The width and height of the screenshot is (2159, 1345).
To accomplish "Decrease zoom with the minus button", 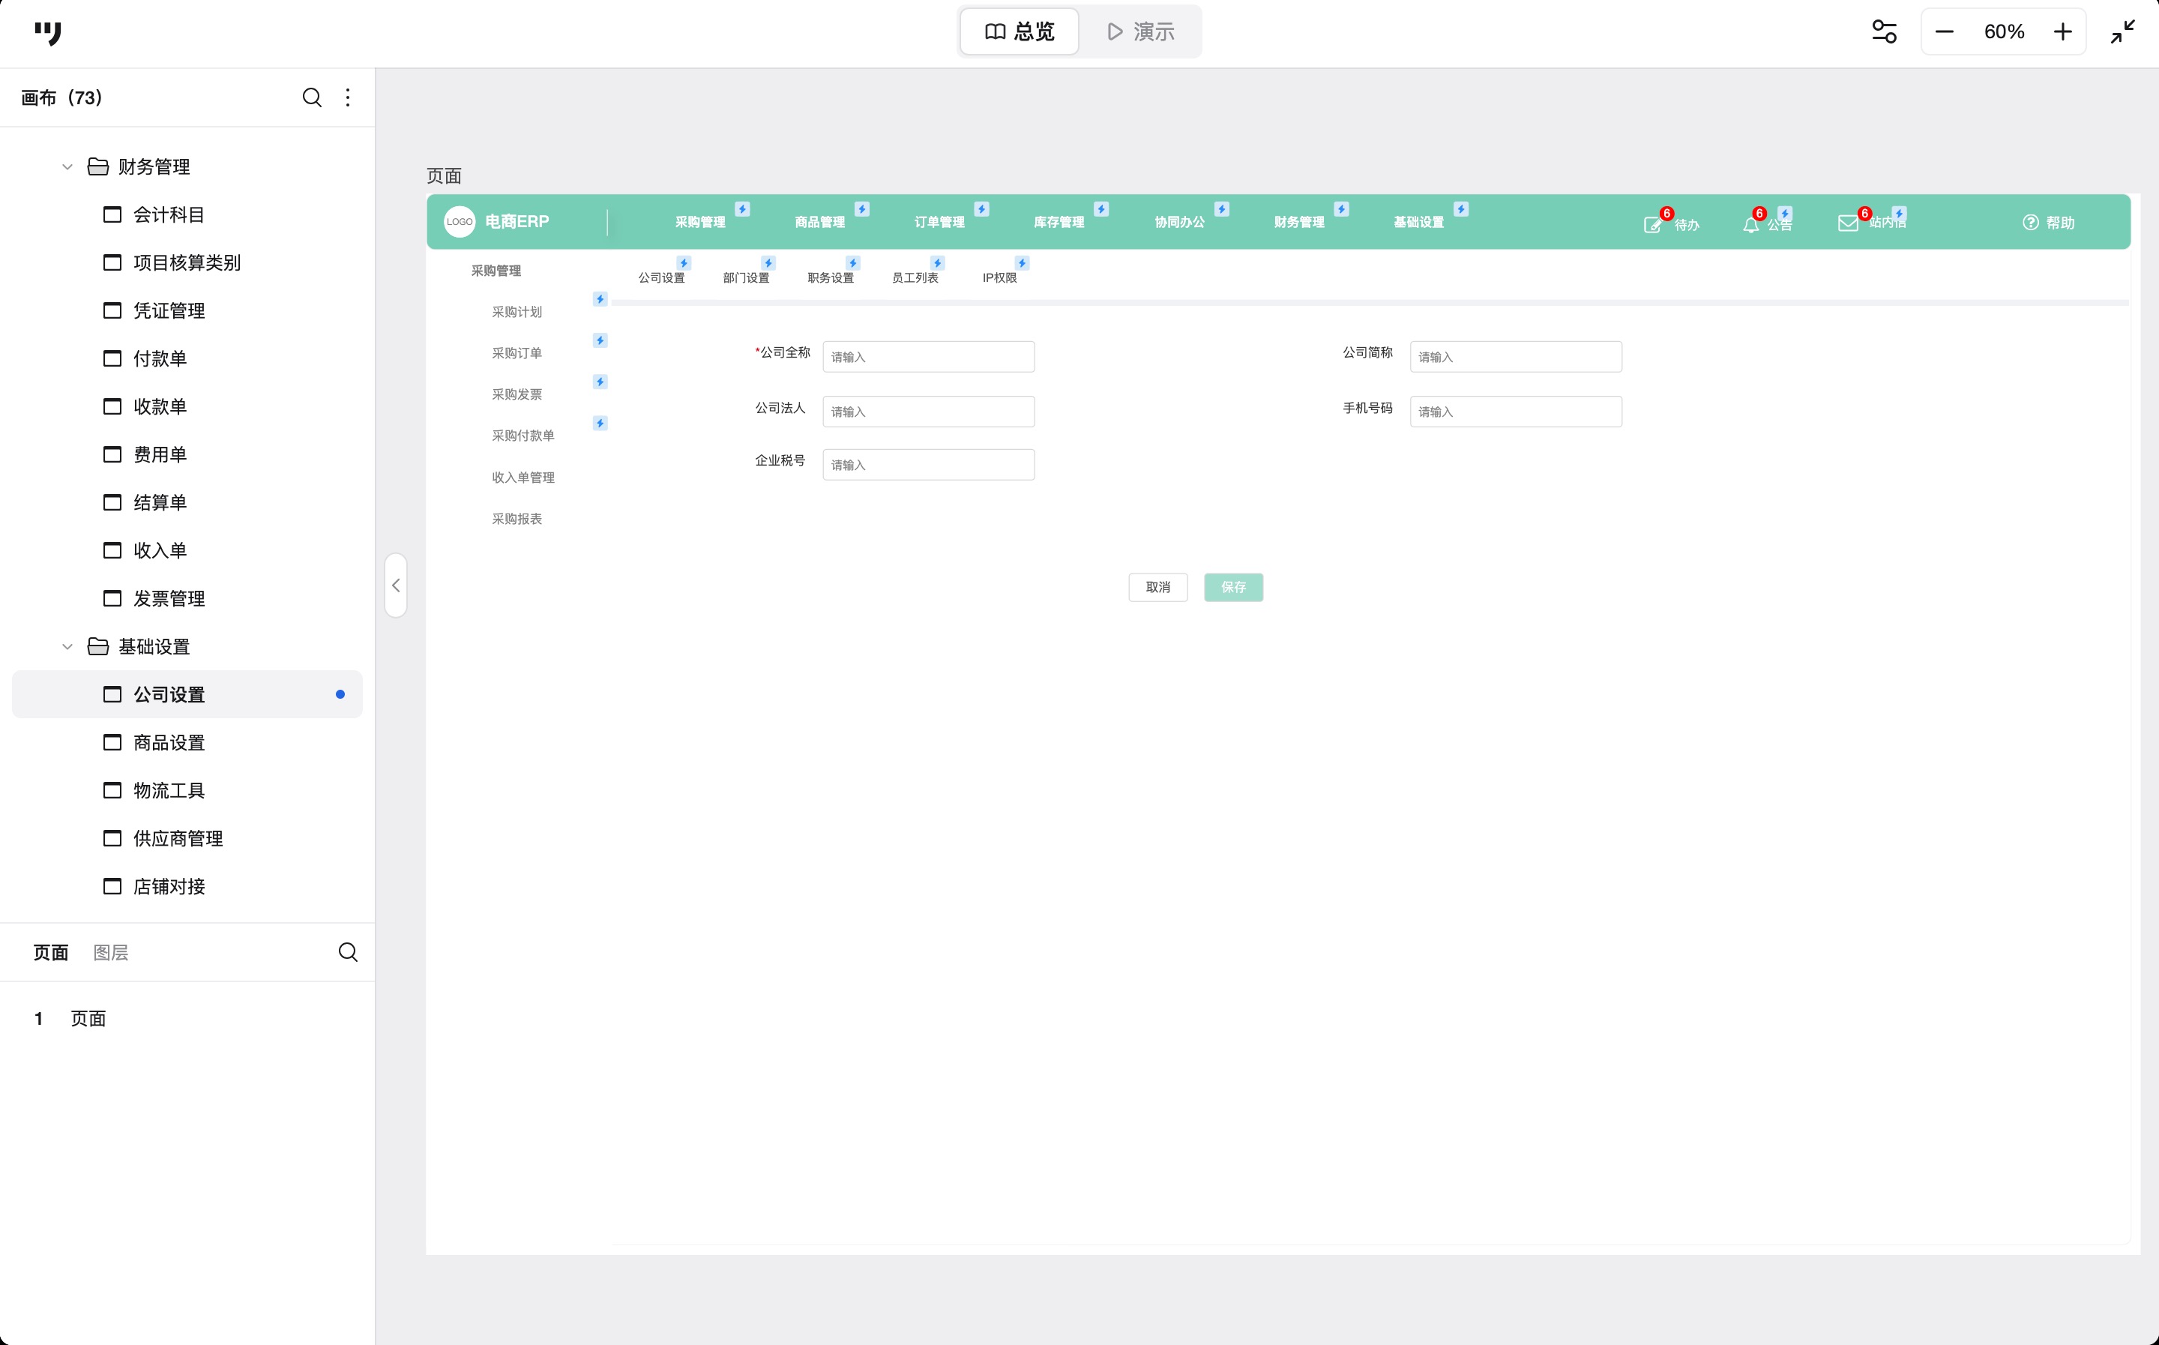I will pyautogui.click(x=1944, y=32).
